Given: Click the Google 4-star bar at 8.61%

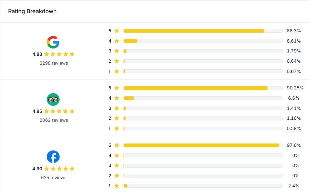Looking at the screenshot, I should (x=203, y=41).
